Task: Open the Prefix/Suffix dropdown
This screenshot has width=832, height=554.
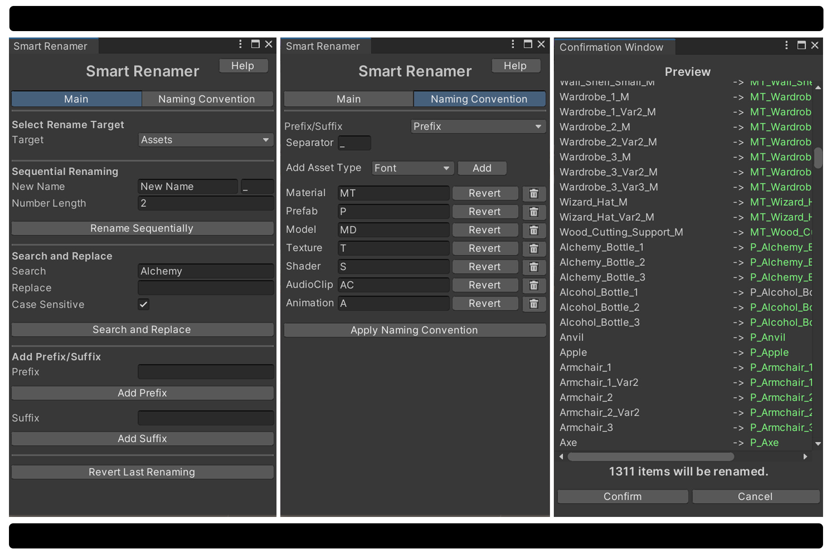Action: click(478, 126)
